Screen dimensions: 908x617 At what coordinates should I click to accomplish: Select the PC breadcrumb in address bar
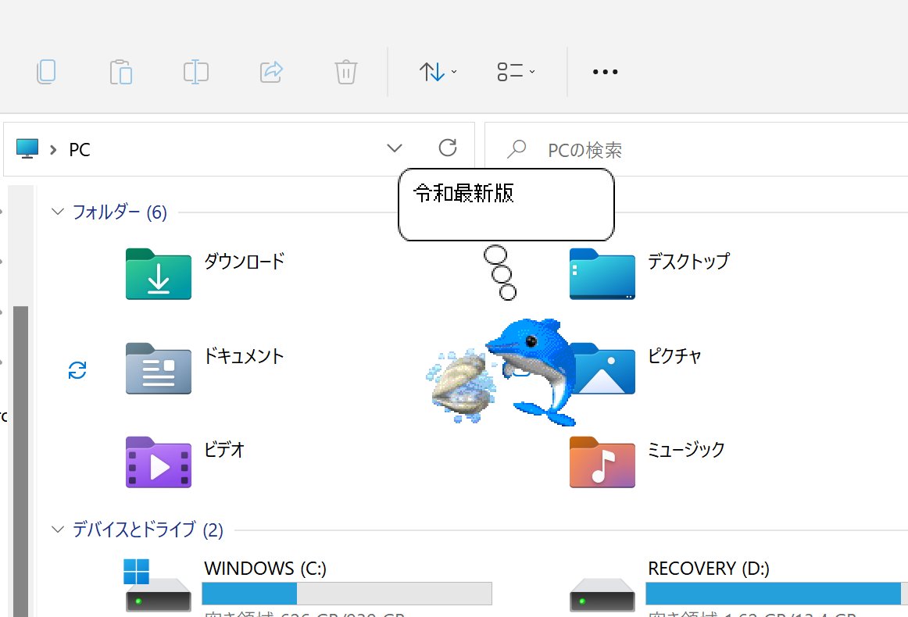point(80,150)
